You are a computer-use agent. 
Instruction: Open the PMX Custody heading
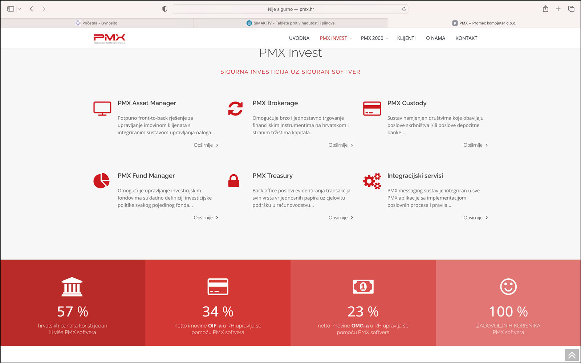coord(407,103)
